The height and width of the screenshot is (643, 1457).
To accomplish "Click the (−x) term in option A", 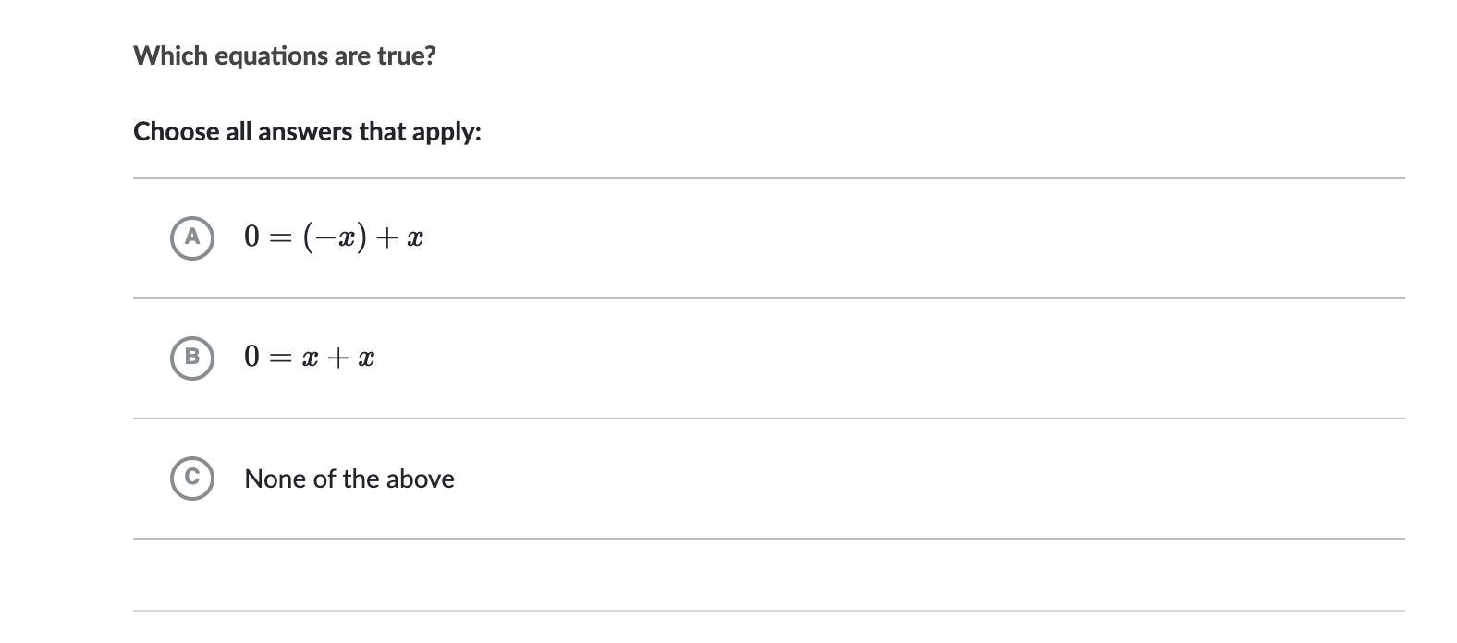I will (x=334, y=237).
